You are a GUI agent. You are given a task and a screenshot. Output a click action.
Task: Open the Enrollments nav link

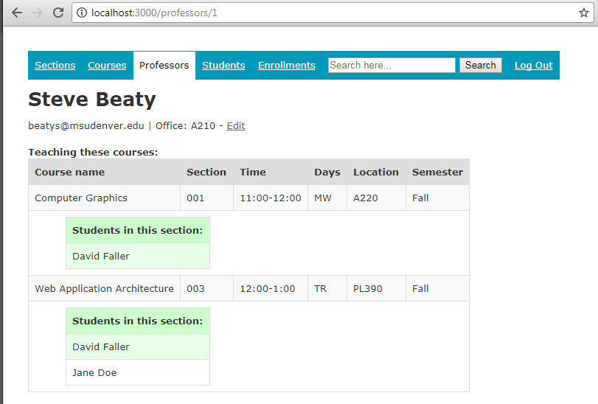pyautogui.click(x=287, y=65)
